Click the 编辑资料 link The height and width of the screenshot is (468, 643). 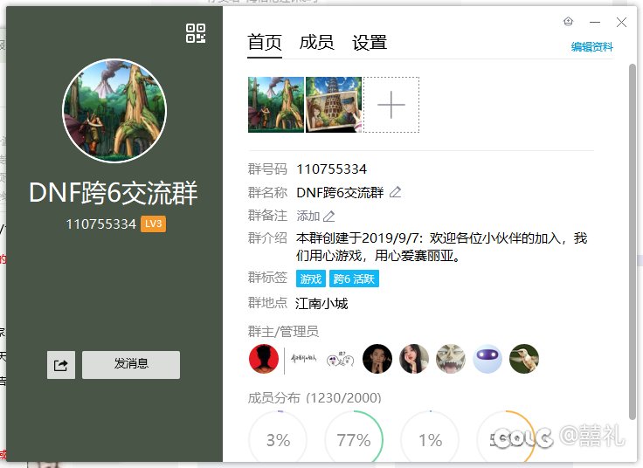click(592, 47)
